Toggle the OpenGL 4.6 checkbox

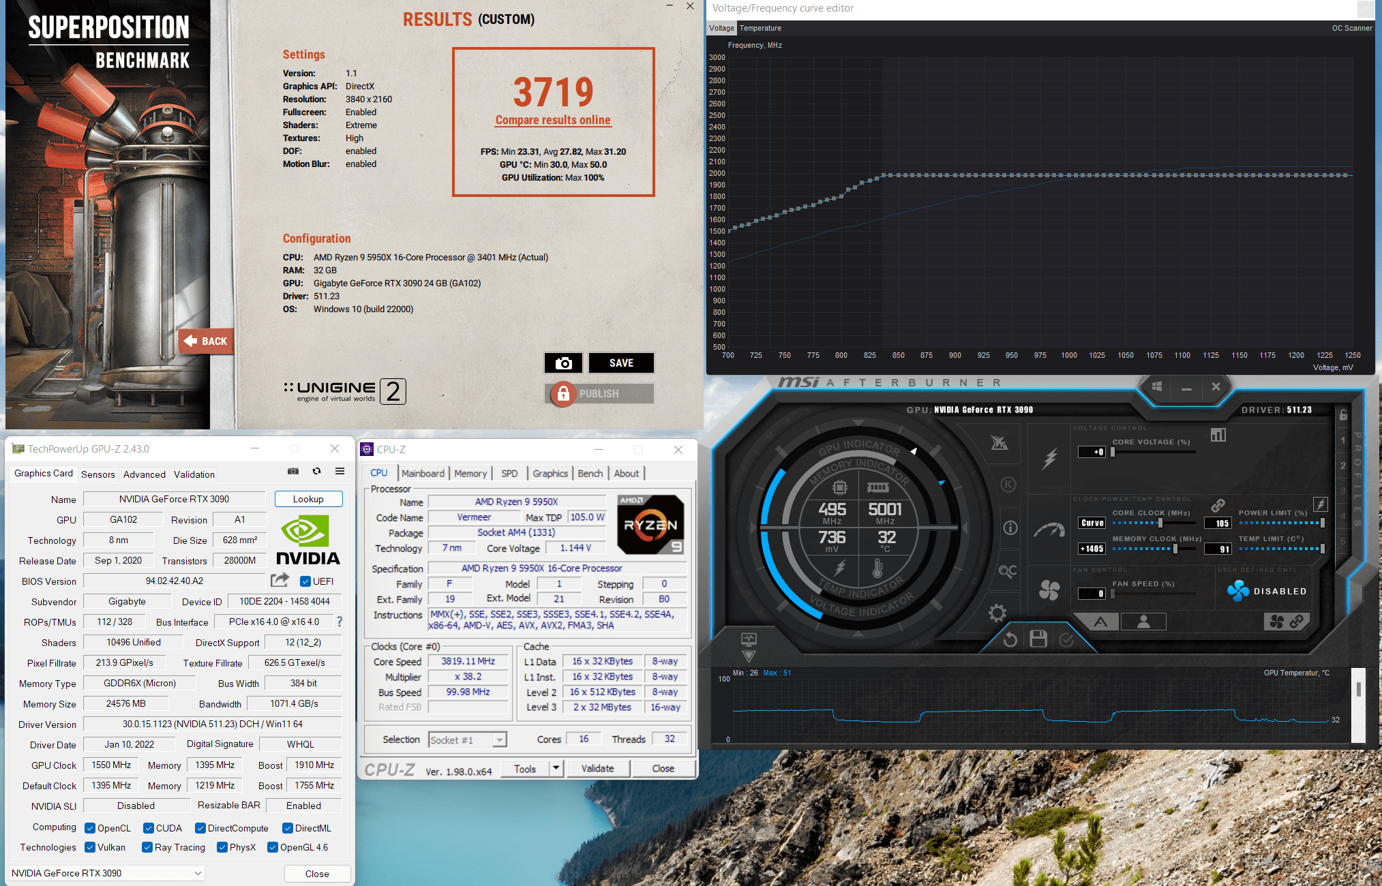273,847
